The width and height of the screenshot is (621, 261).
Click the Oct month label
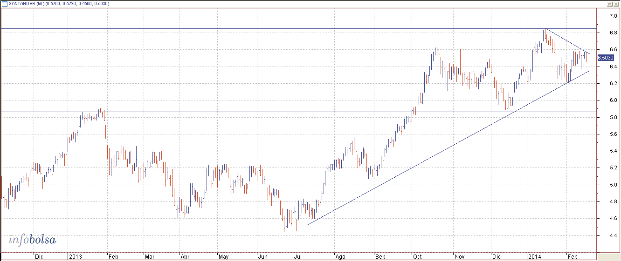(416, 256)
